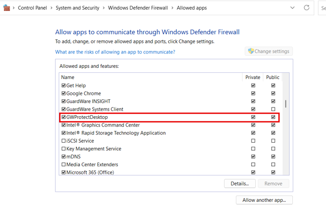The height and width of the screenshot is (211, 326).
Task: Toggle Public checkbox for mDNS
Action: pyautogui.click(x=273, y=156)
